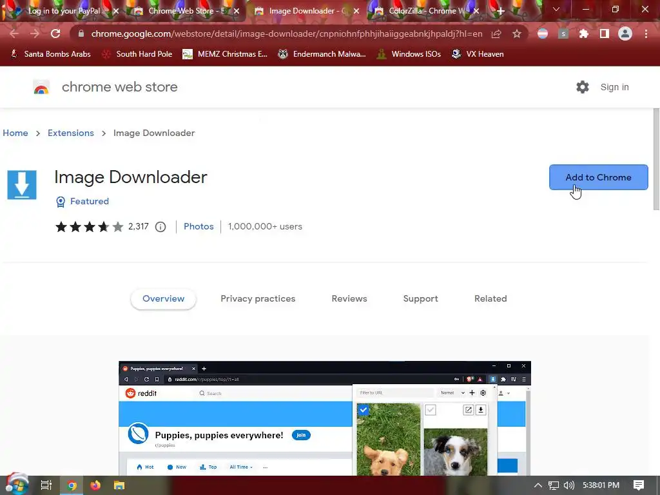This screenshot has height=495, width=660.
Task: Open Windows ISOs bookmark
Action: coord(409,54)
